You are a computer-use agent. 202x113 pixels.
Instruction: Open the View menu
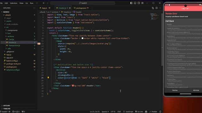(21, 3)
